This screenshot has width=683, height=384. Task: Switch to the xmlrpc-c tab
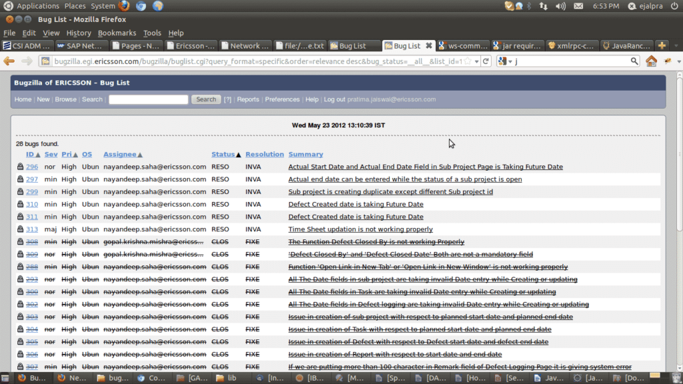(571, 46)
